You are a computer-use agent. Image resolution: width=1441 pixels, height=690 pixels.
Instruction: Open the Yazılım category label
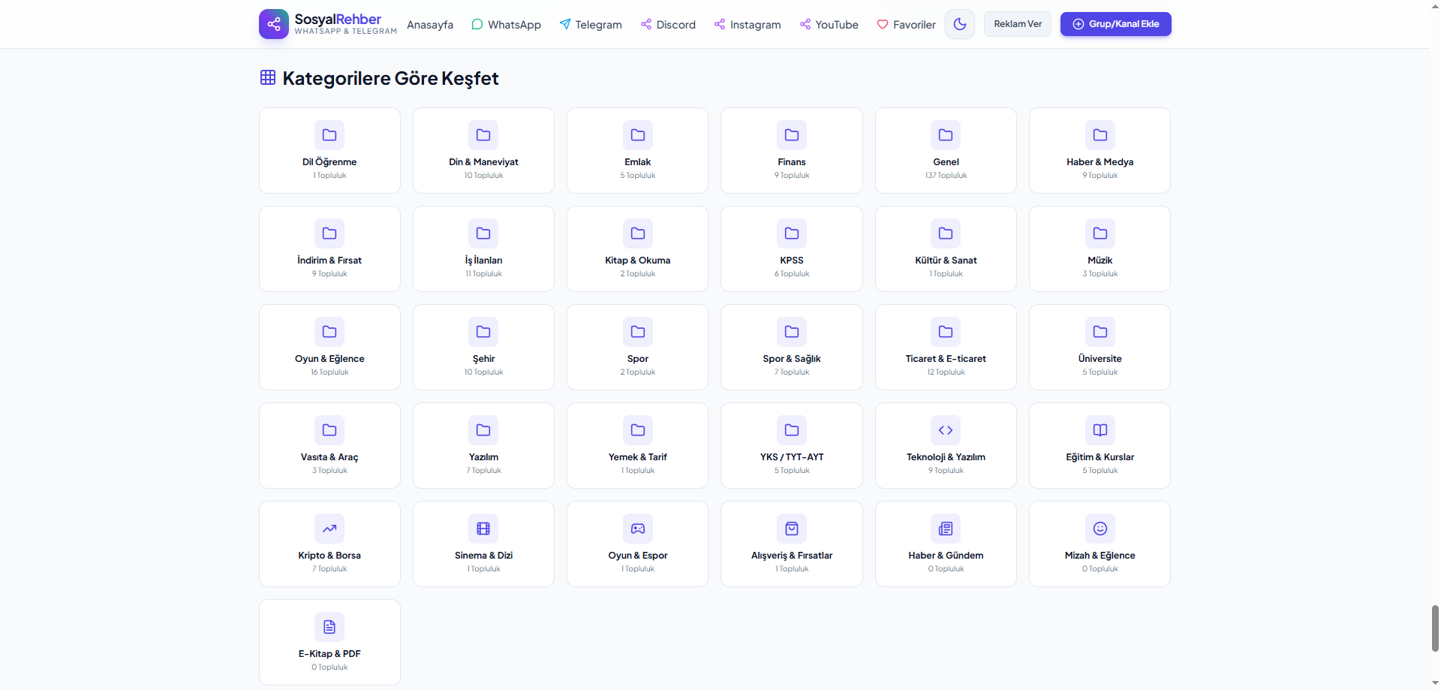[x=483, y=457]
